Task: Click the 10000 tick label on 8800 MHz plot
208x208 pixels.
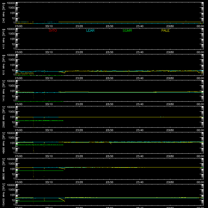Action: [11, 159]
